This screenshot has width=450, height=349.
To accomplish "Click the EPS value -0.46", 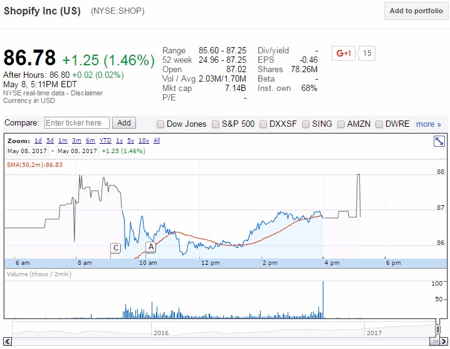I will point(308,60).
